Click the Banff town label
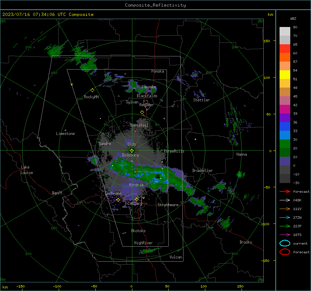 pos(57,193)
